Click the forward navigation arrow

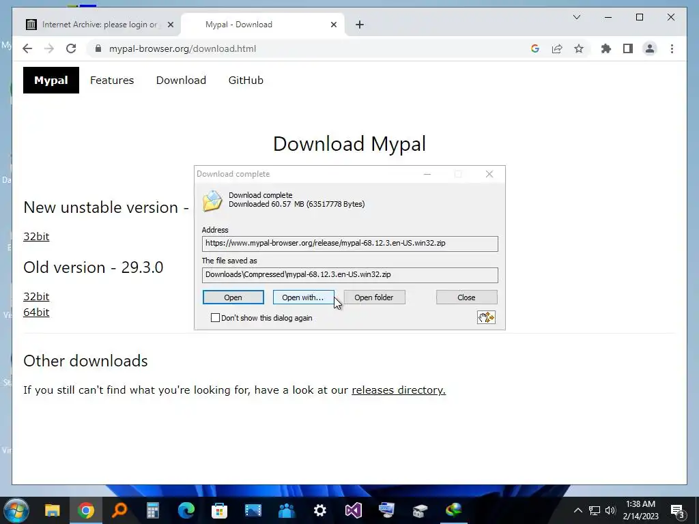pyautogui.click(x=49, y=48)
